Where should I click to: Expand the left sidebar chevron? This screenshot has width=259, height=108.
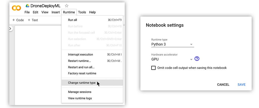coord(10,29)
